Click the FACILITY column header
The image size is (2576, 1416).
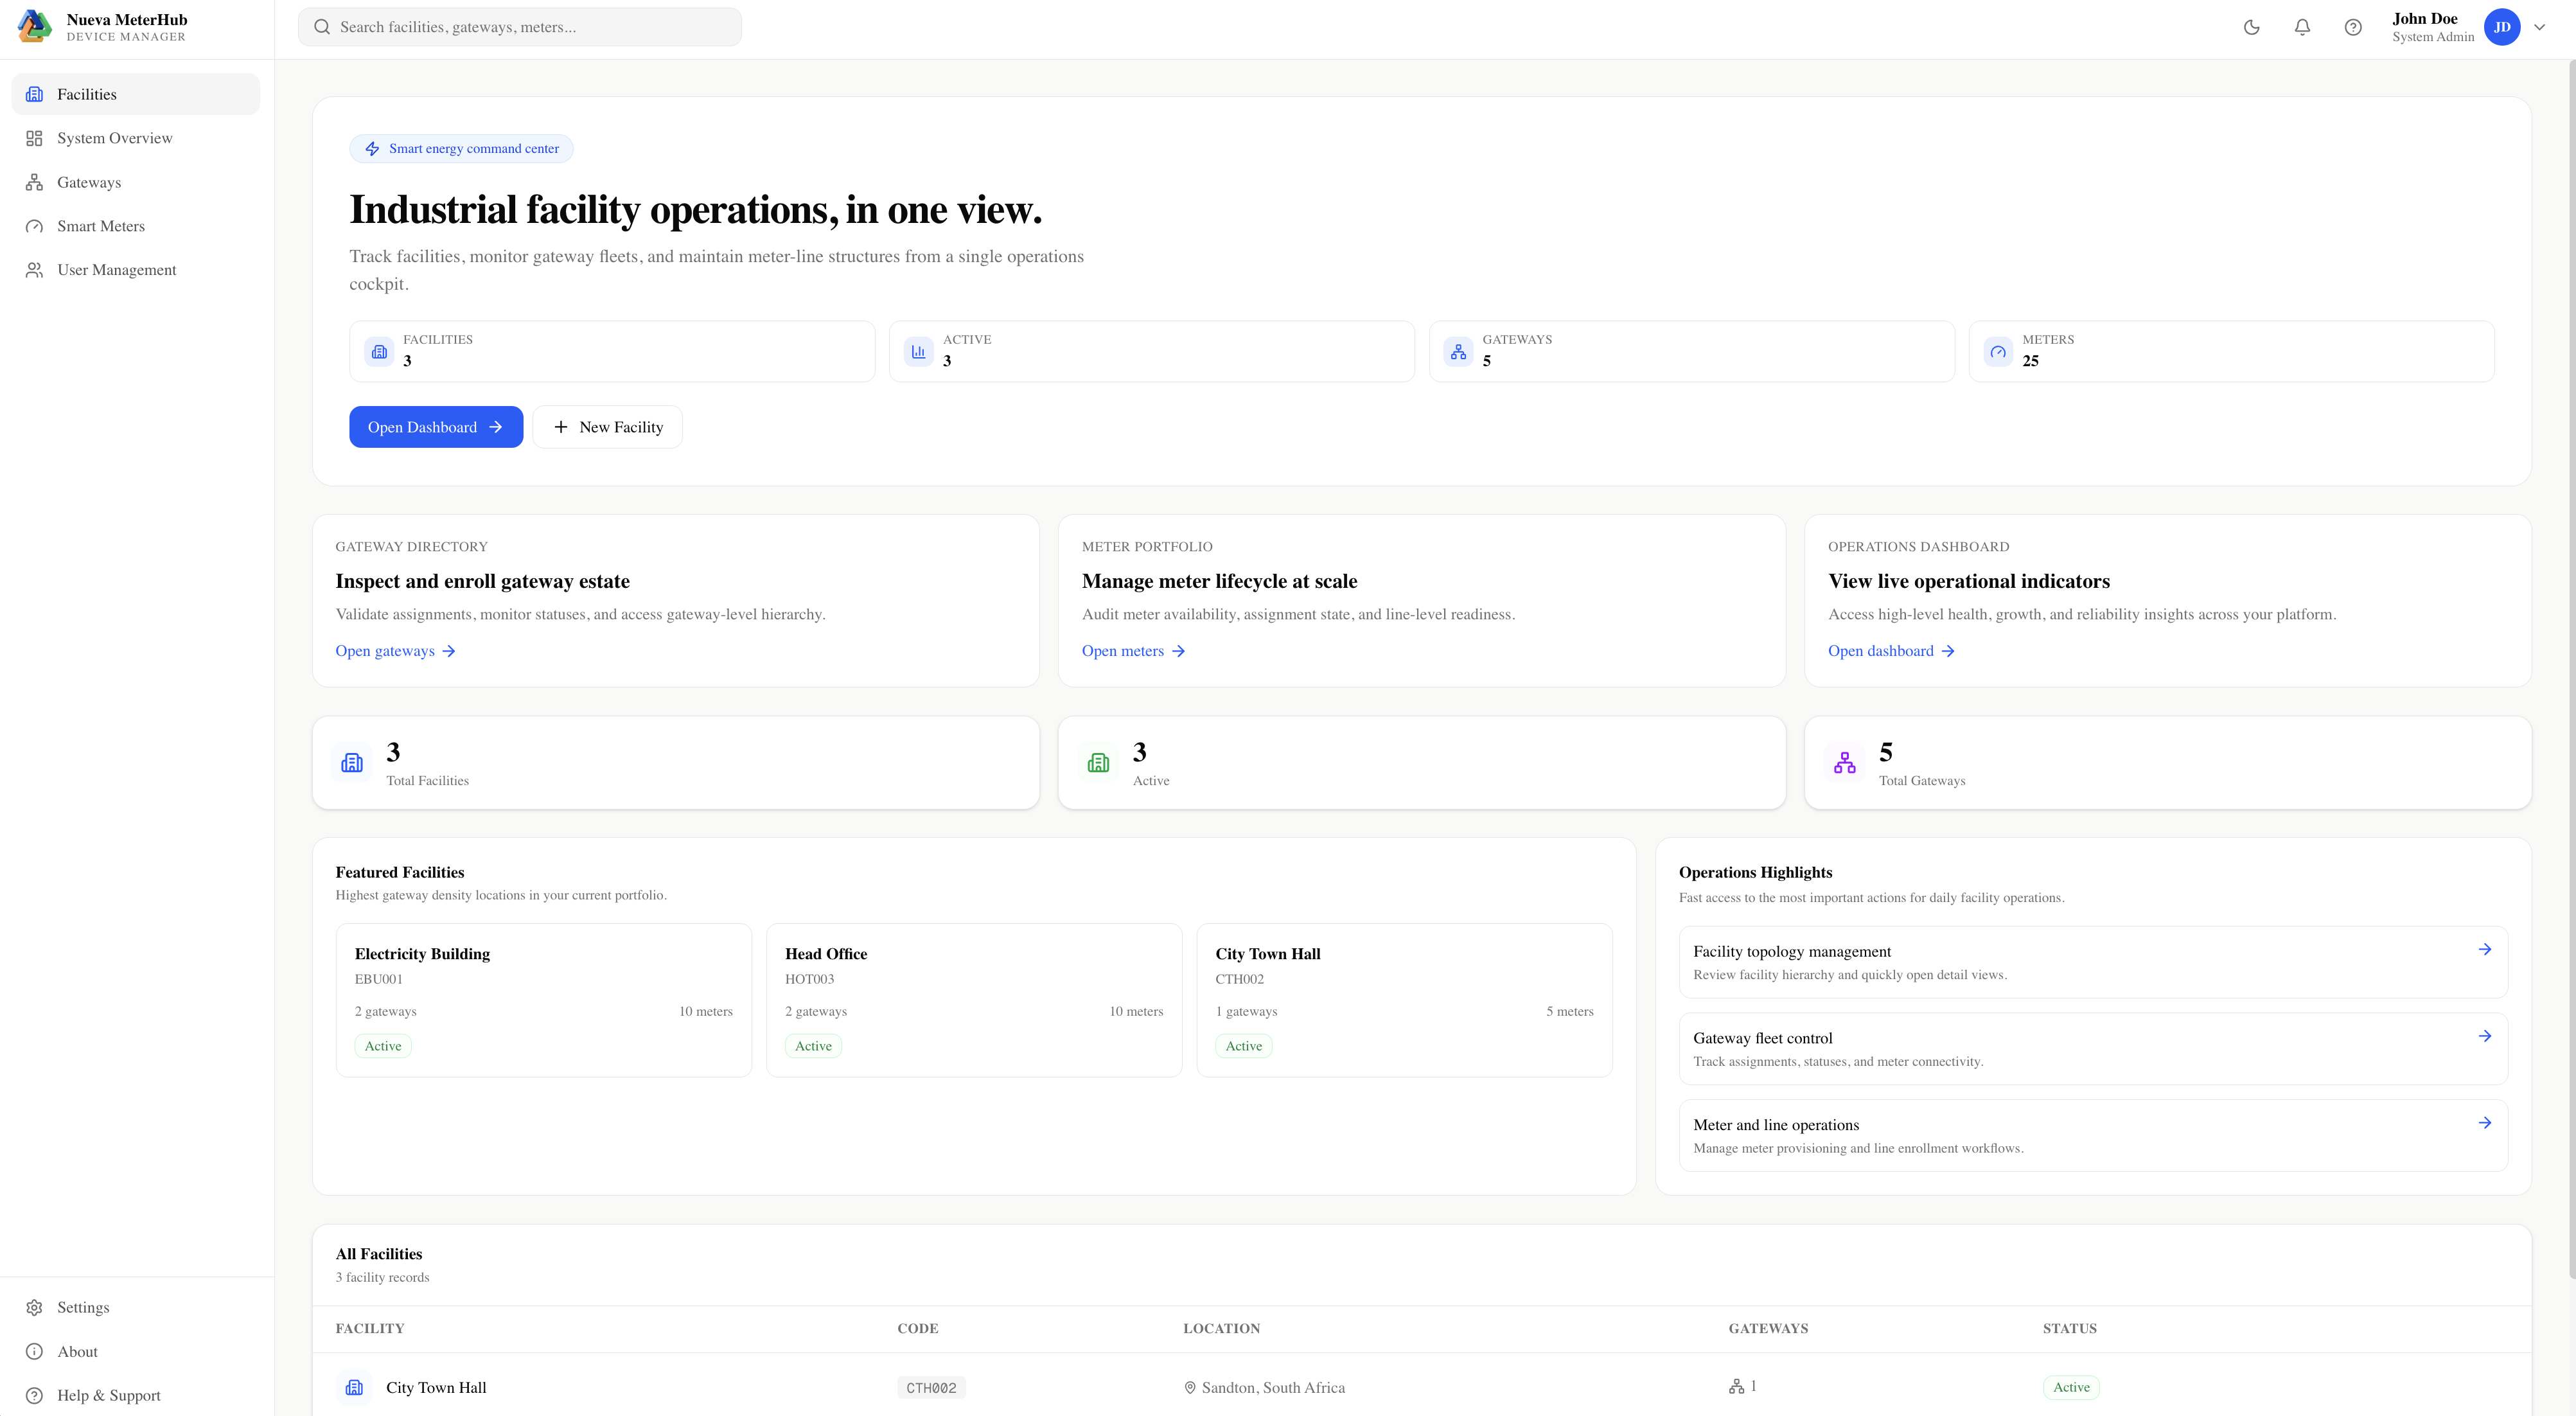(370, 1329)
